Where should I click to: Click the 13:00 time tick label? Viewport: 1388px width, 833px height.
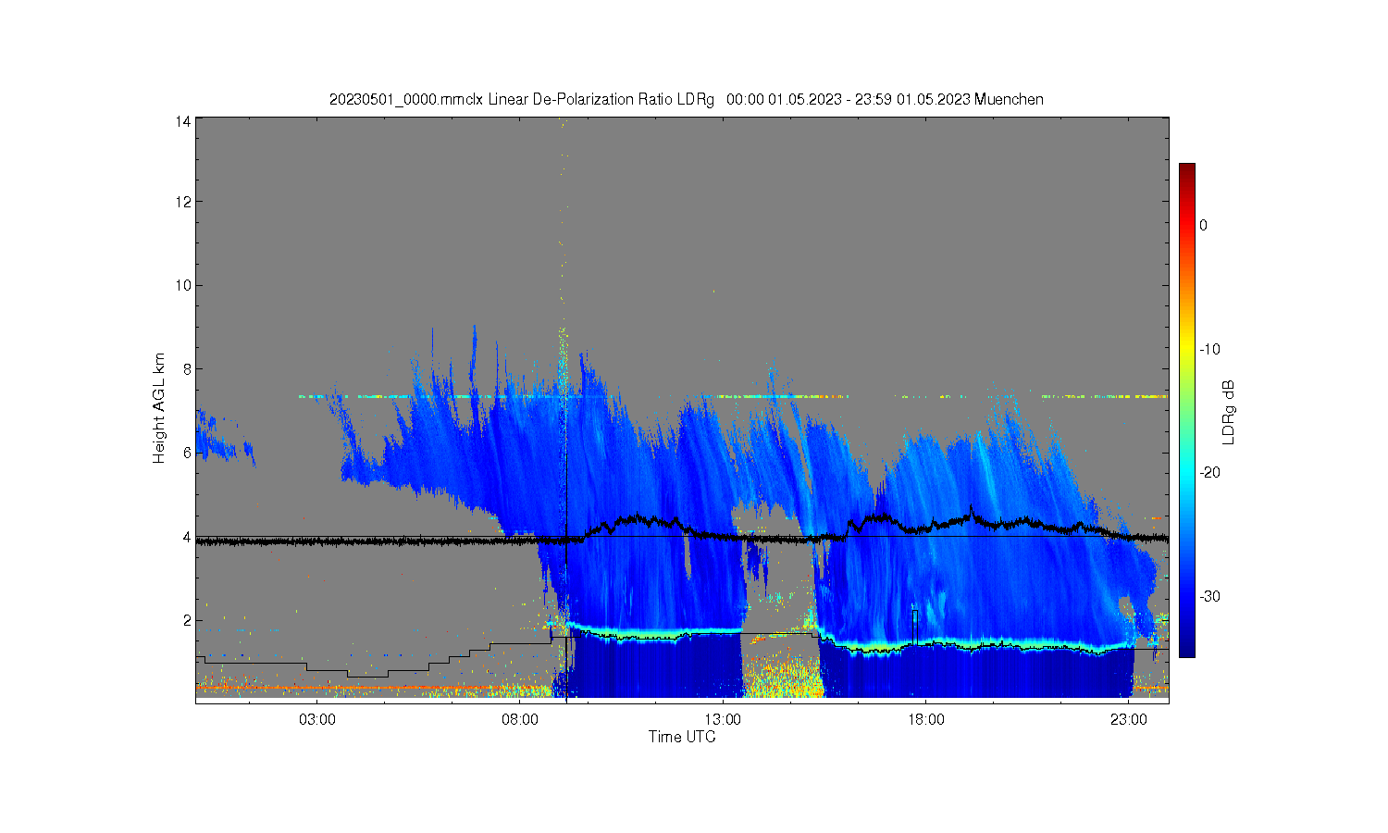point(723,719)
